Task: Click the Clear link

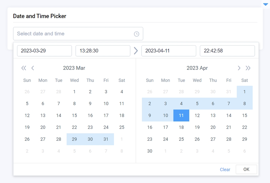Action: tap(225, 170)
